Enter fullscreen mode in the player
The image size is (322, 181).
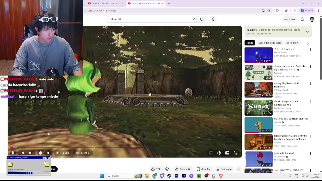235,153
